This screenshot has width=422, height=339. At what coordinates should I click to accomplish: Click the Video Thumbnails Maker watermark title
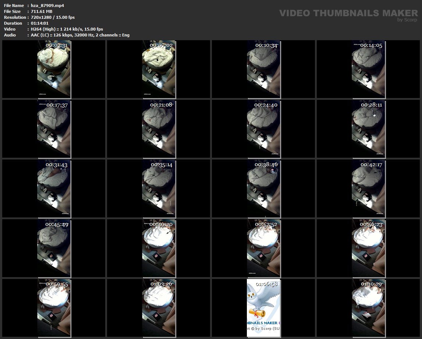pos(348,13)
